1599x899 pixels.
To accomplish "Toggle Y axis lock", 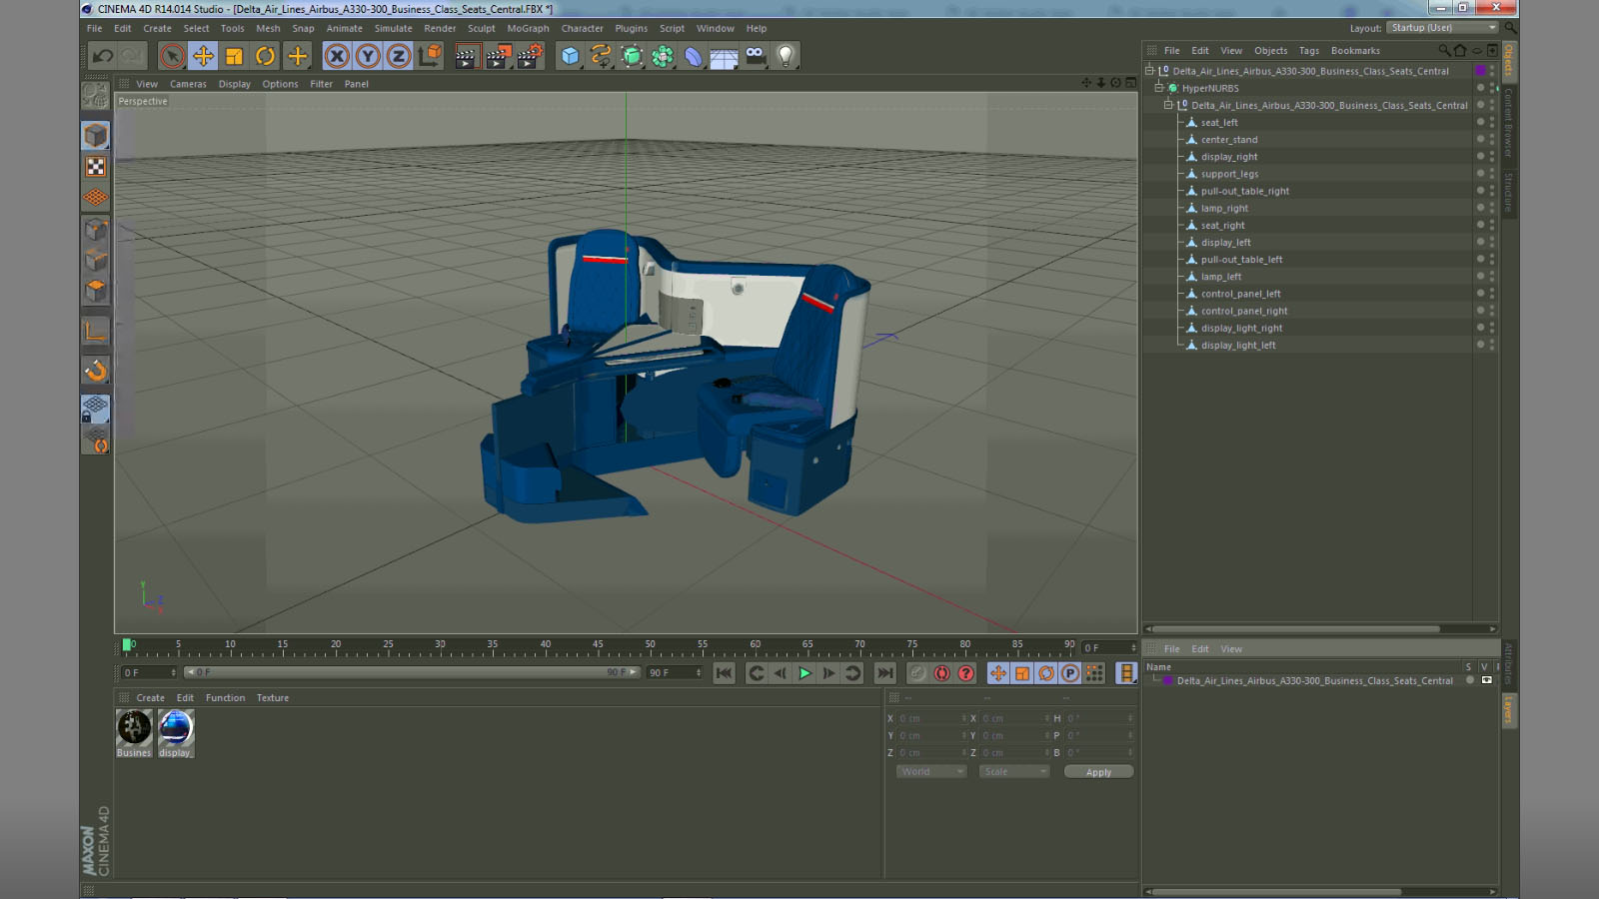I will pos(368,56).
